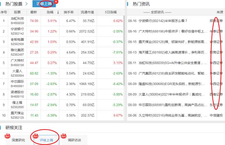This screenshot has width=225, height=145.
Task: Open news 当虹科技(688039)5G+AI升维
Action: pos(173,63)
